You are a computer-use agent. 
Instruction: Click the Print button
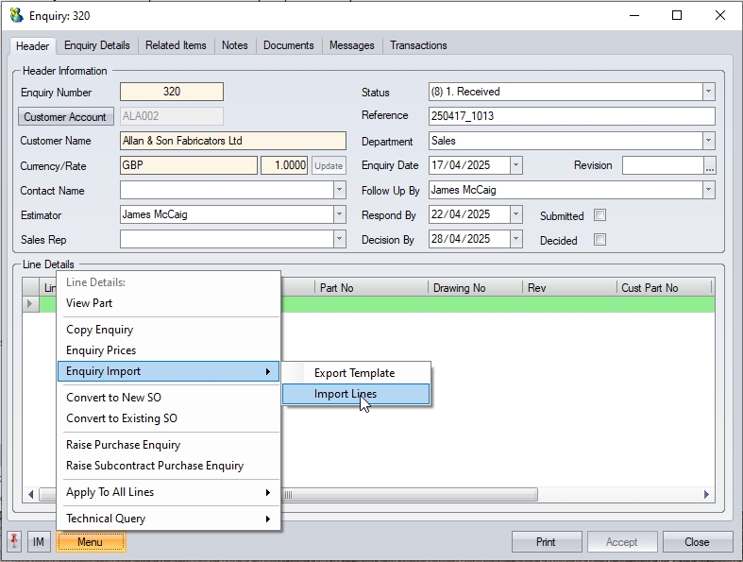click(546, 542)
